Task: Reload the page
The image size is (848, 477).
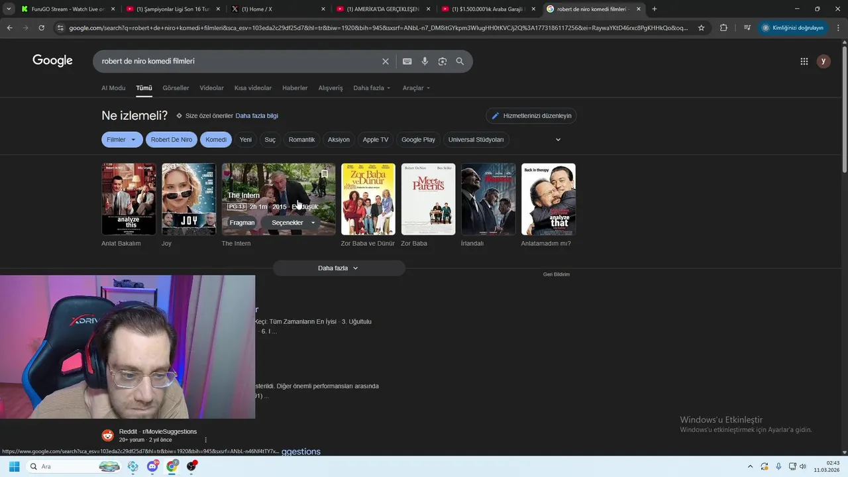Action: 41,28
